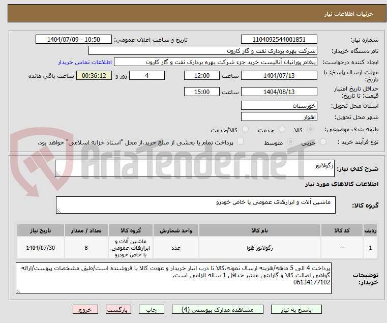This screenshot has width=387, height=323.
Task: Select the 'کالا/خدمت' radio button
Action: [245, 129]
